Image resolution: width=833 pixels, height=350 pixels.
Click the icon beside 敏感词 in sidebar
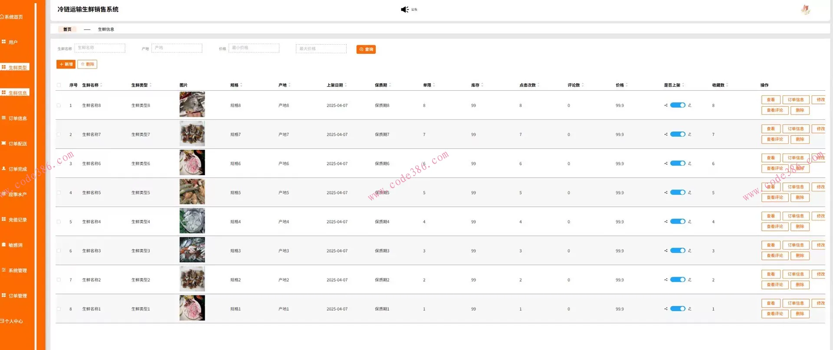click(x=4, y=245)
